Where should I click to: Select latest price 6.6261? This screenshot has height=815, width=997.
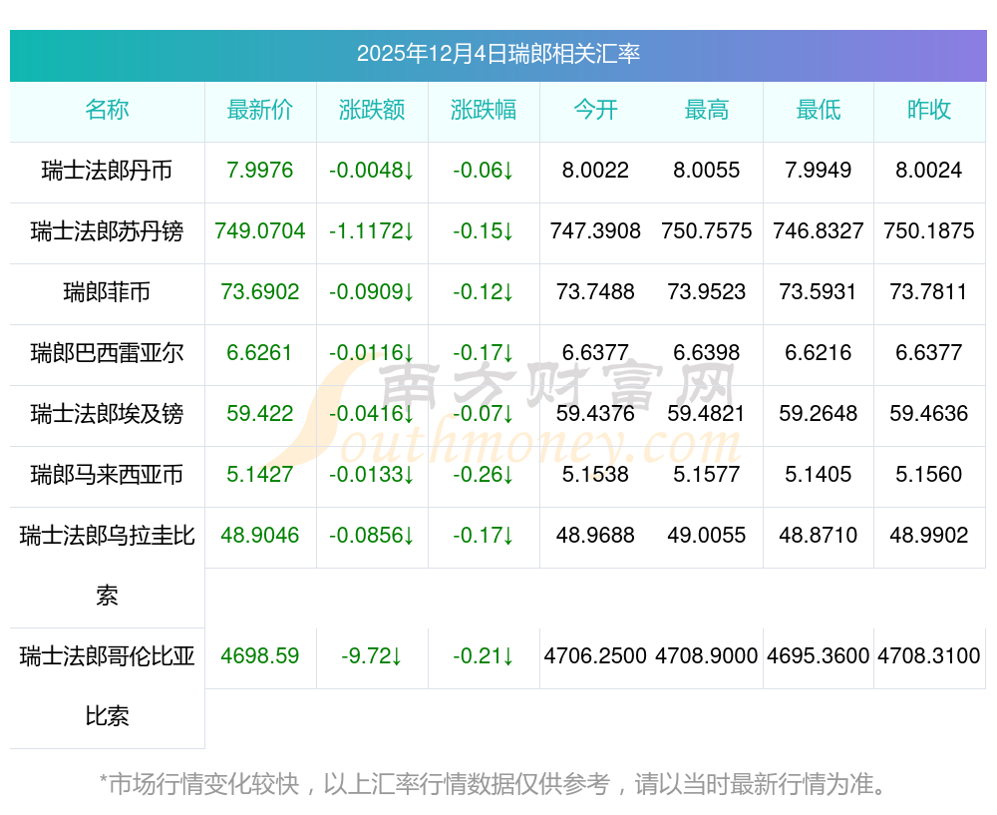click(x=259, y=352)
